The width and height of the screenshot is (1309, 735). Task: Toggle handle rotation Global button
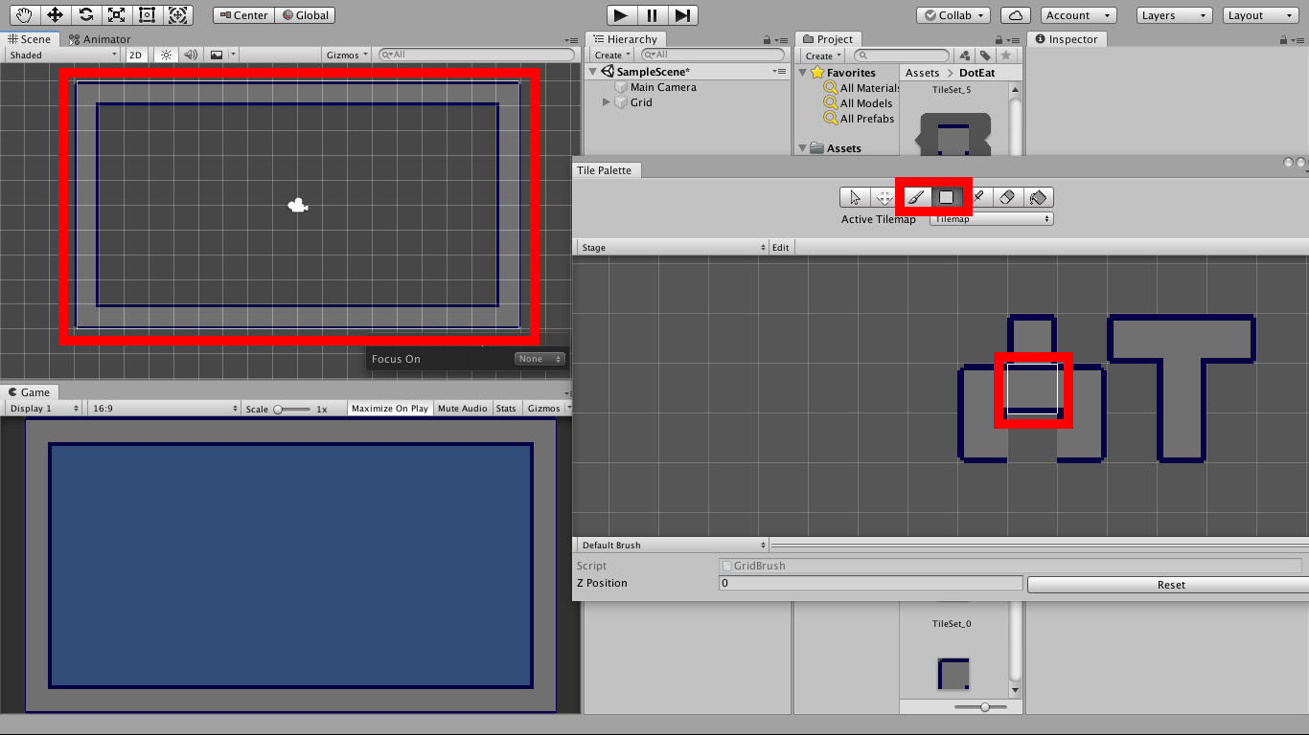(305, 15)
